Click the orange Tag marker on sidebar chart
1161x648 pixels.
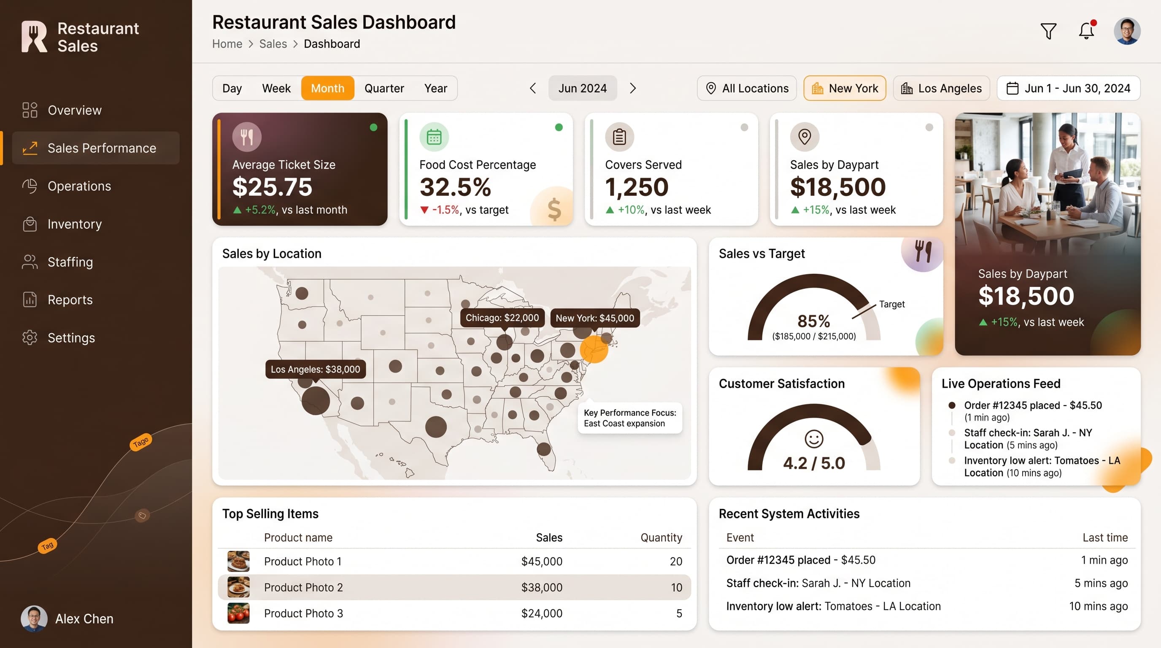[x=47, y=546]
